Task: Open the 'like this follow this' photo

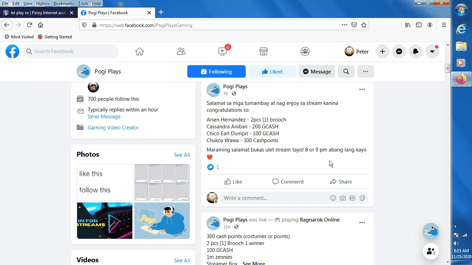Action: pyautogui.click(x=105, y=183)
